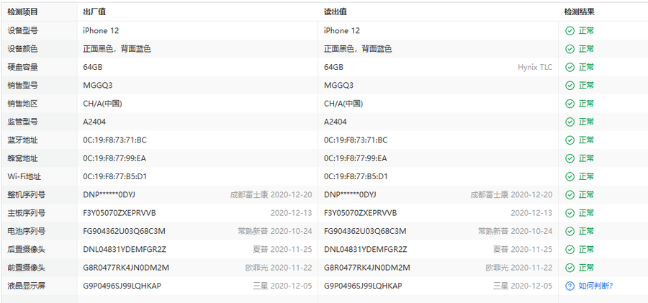Click the Hynix TLC label
Screen dimensions: 648x303
535,67
